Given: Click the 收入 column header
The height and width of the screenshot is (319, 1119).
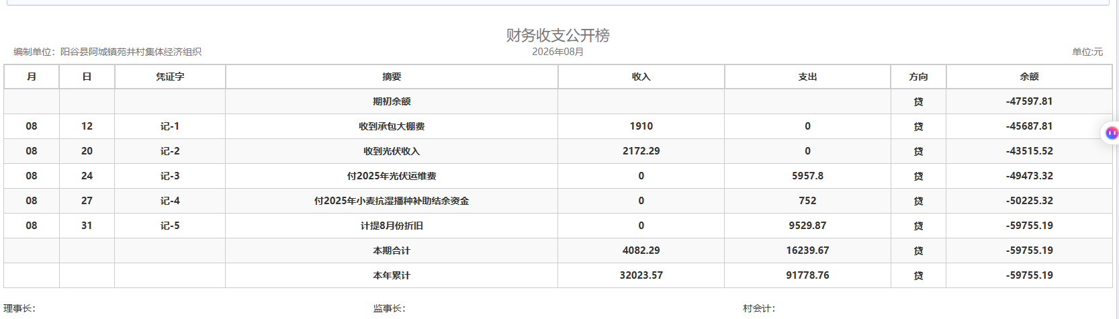Looking at the screenshot, I should tap(641, 77).
